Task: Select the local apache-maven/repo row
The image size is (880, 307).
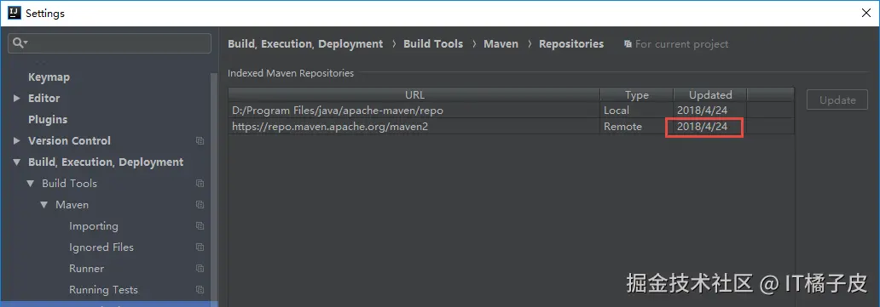Action: click(x=512, y=111)
